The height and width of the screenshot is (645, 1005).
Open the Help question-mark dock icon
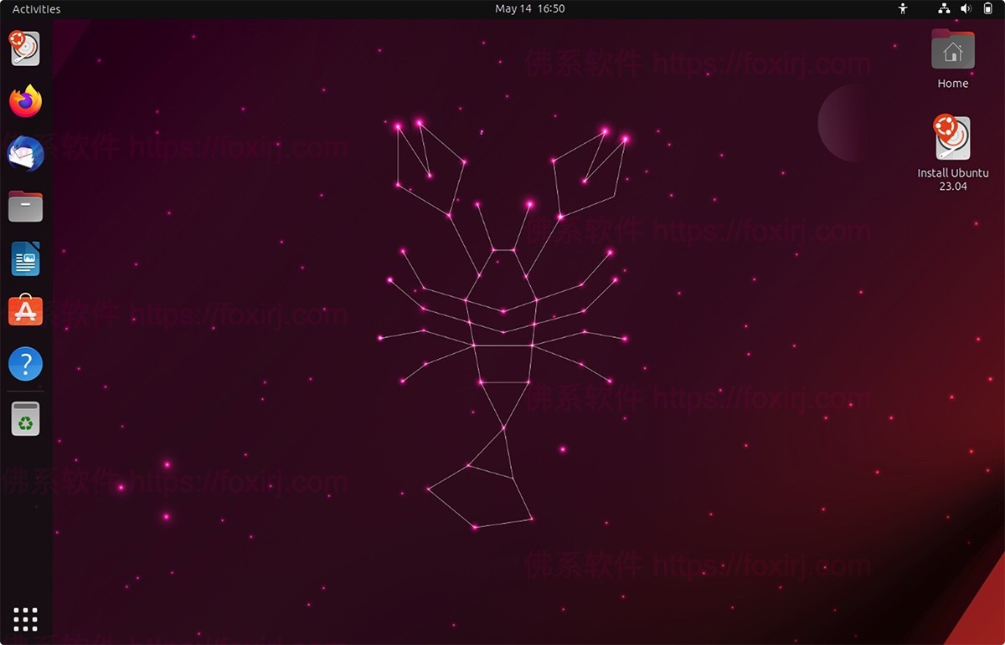tap(25, 364)
